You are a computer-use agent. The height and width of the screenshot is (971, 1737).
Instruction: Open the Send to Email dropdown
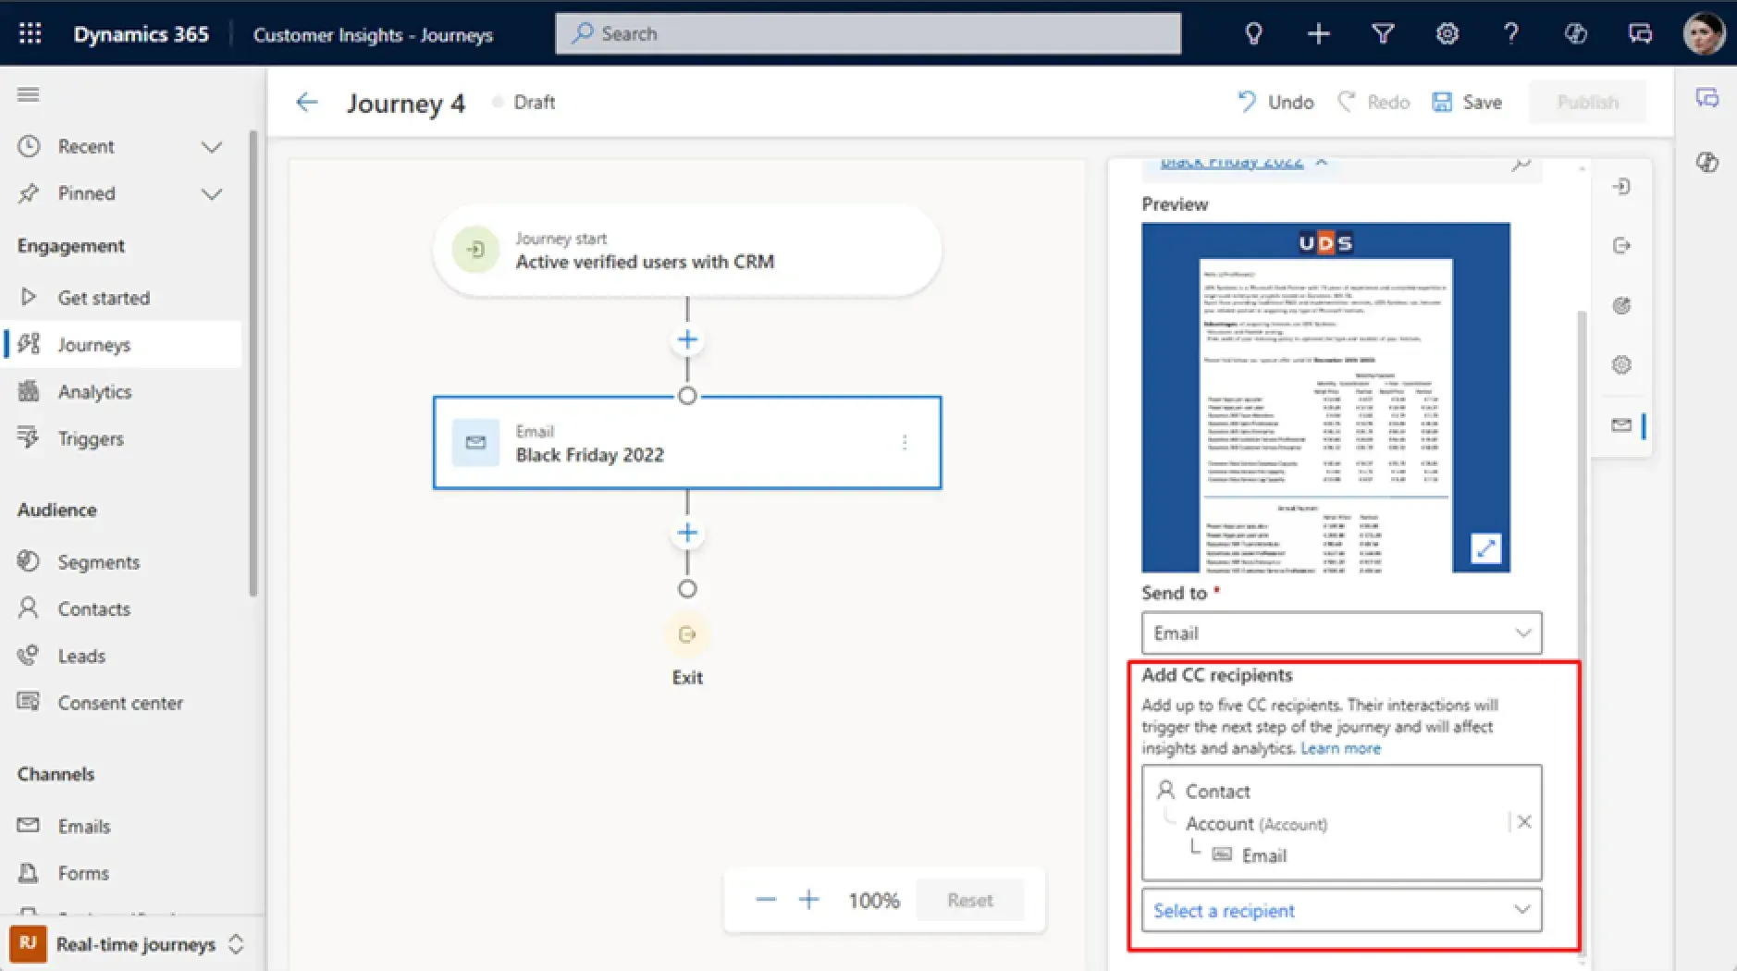[x=1341, y=633]
